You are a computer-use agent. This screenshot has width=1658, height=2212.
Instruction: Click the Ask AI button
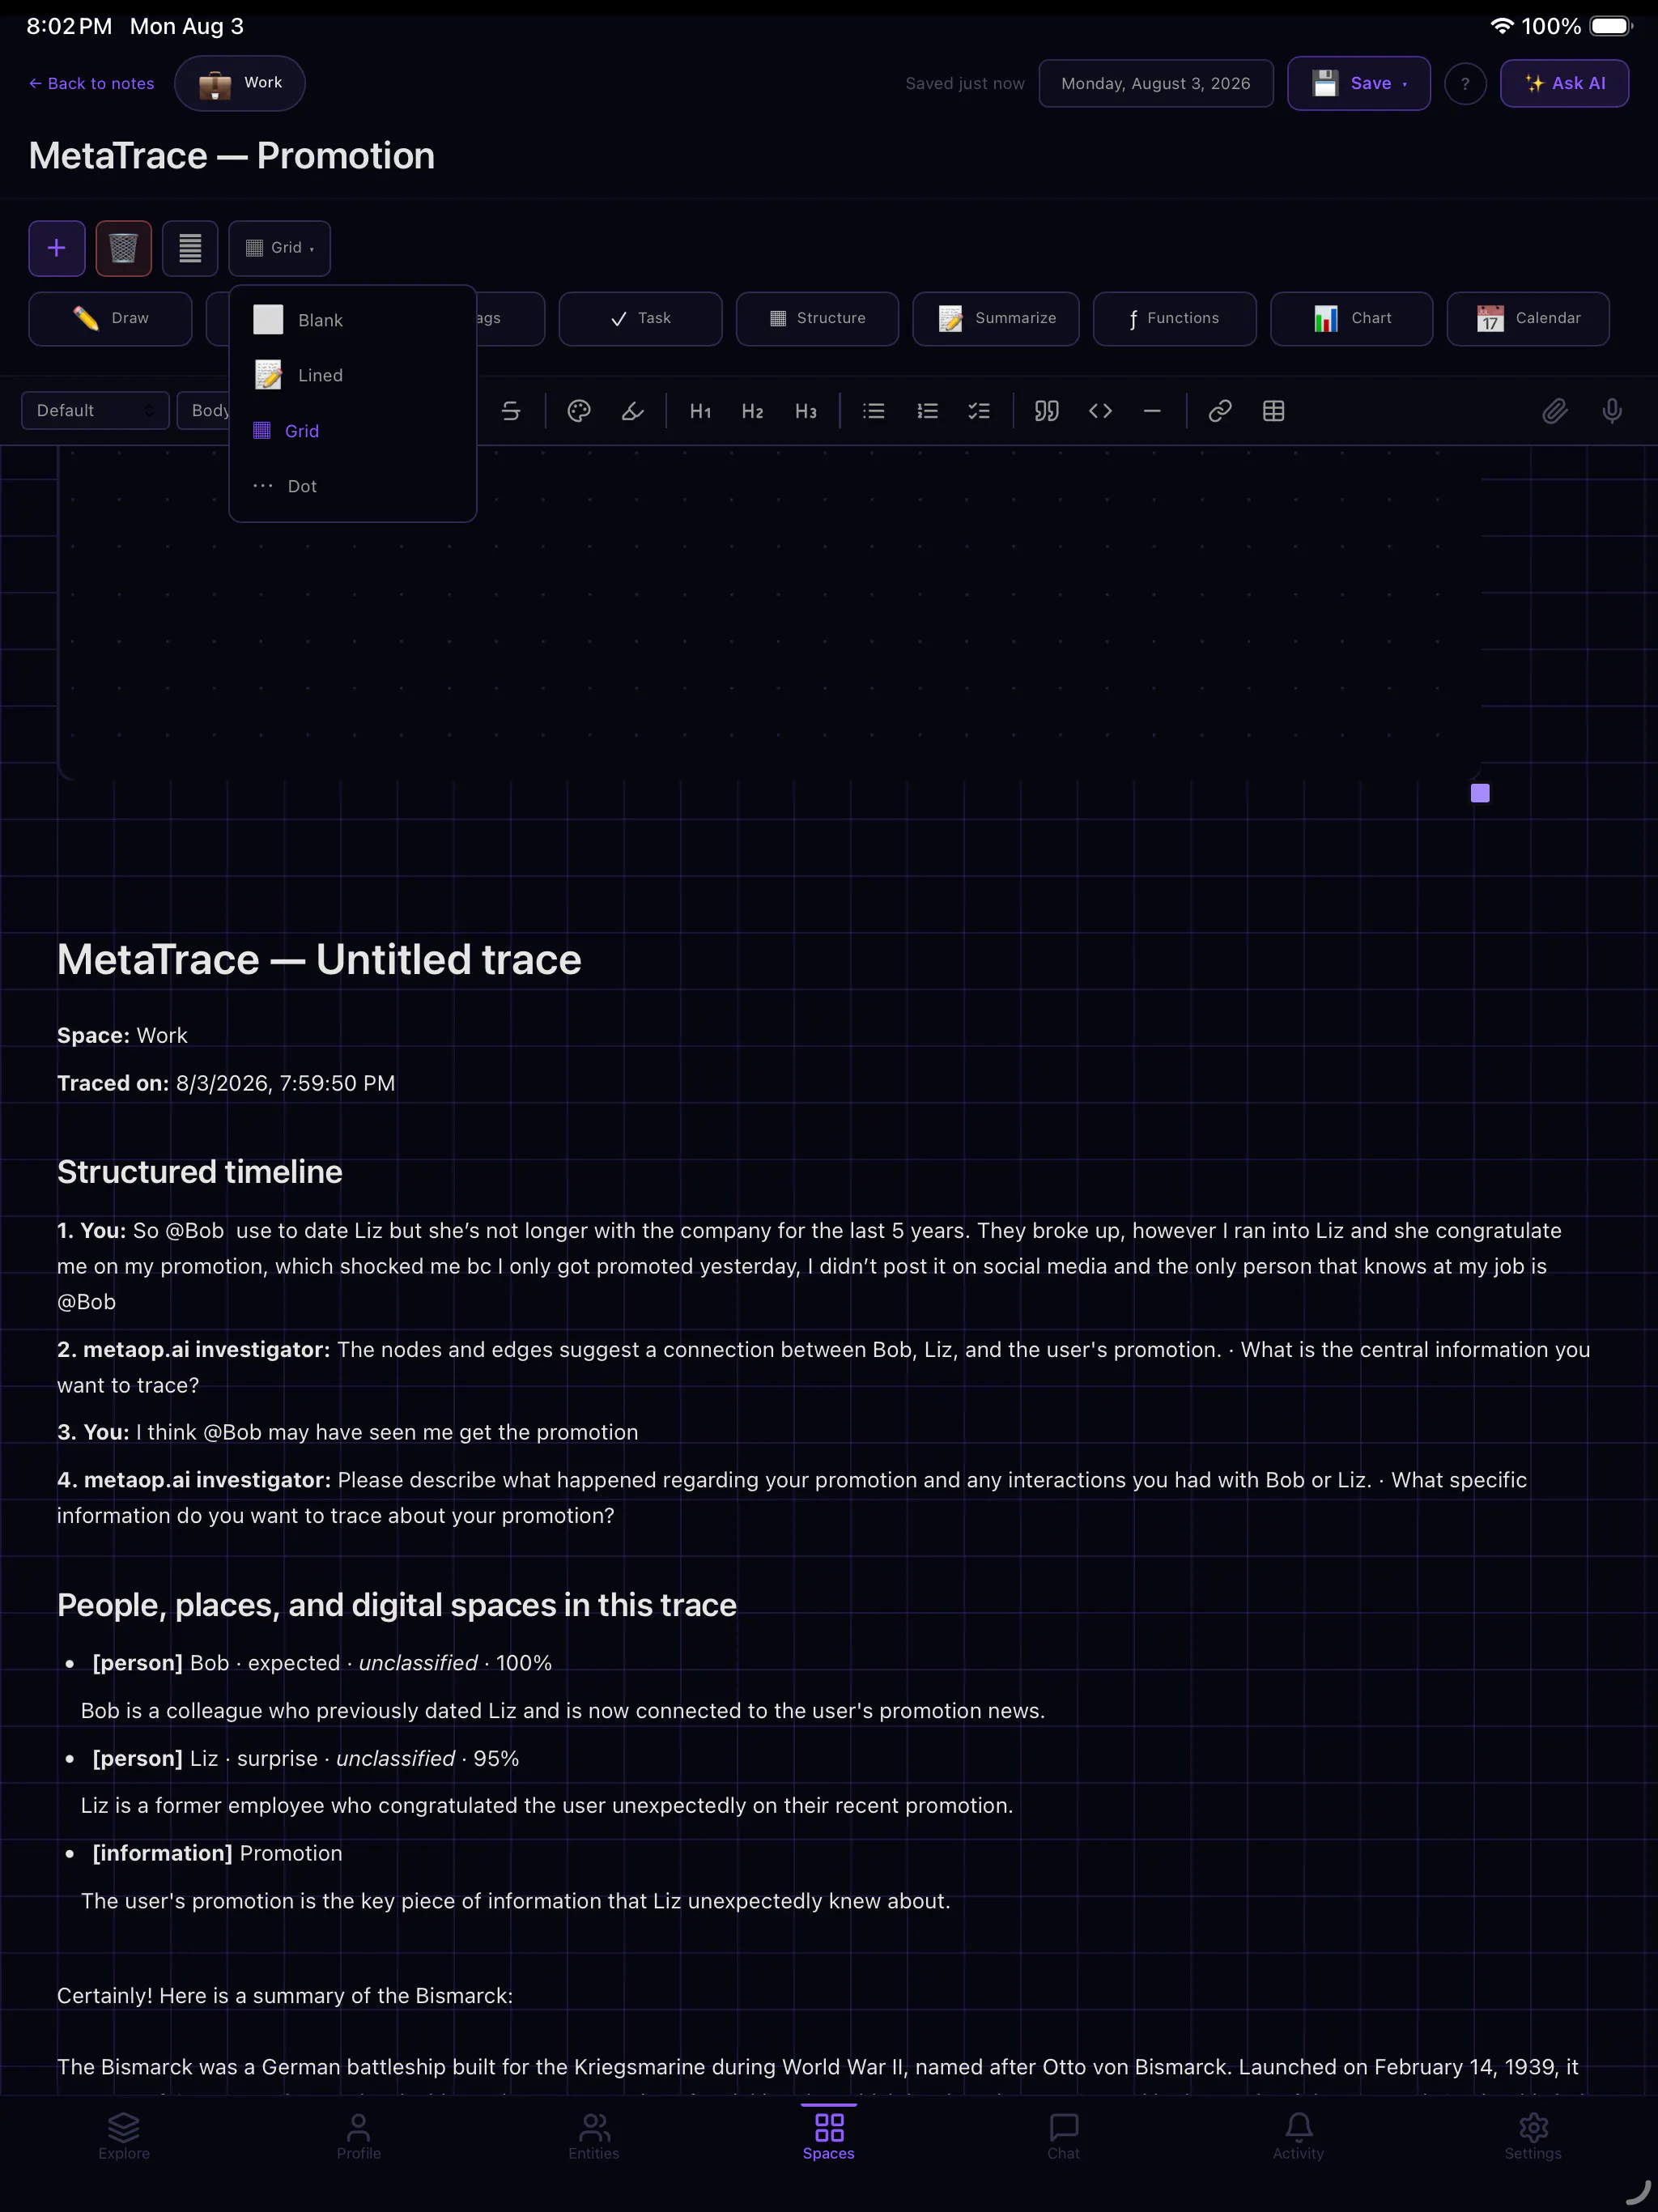tap(1564, 84)
